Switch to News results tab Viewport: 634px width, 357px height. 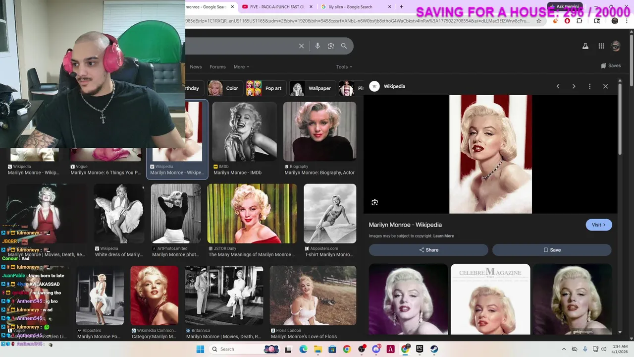tap(196, 67)
